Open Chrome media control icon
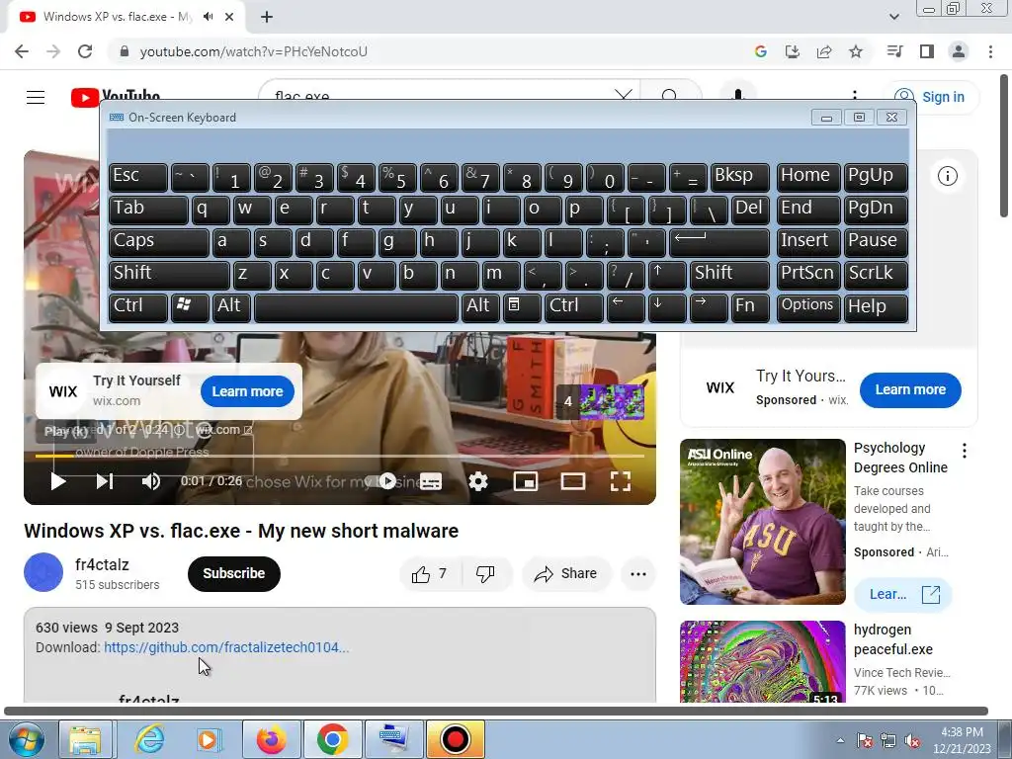This screenshot has height=759, width=1012. pos(894,51)
